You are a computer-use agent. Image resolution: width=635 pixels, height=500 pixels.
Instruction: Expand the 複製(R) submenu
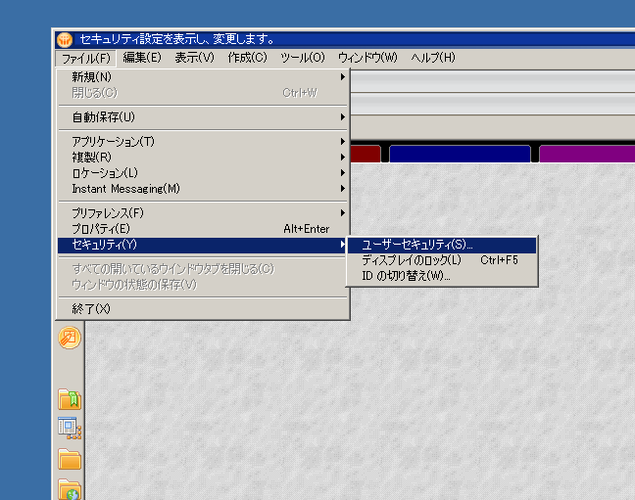point(203,157)
